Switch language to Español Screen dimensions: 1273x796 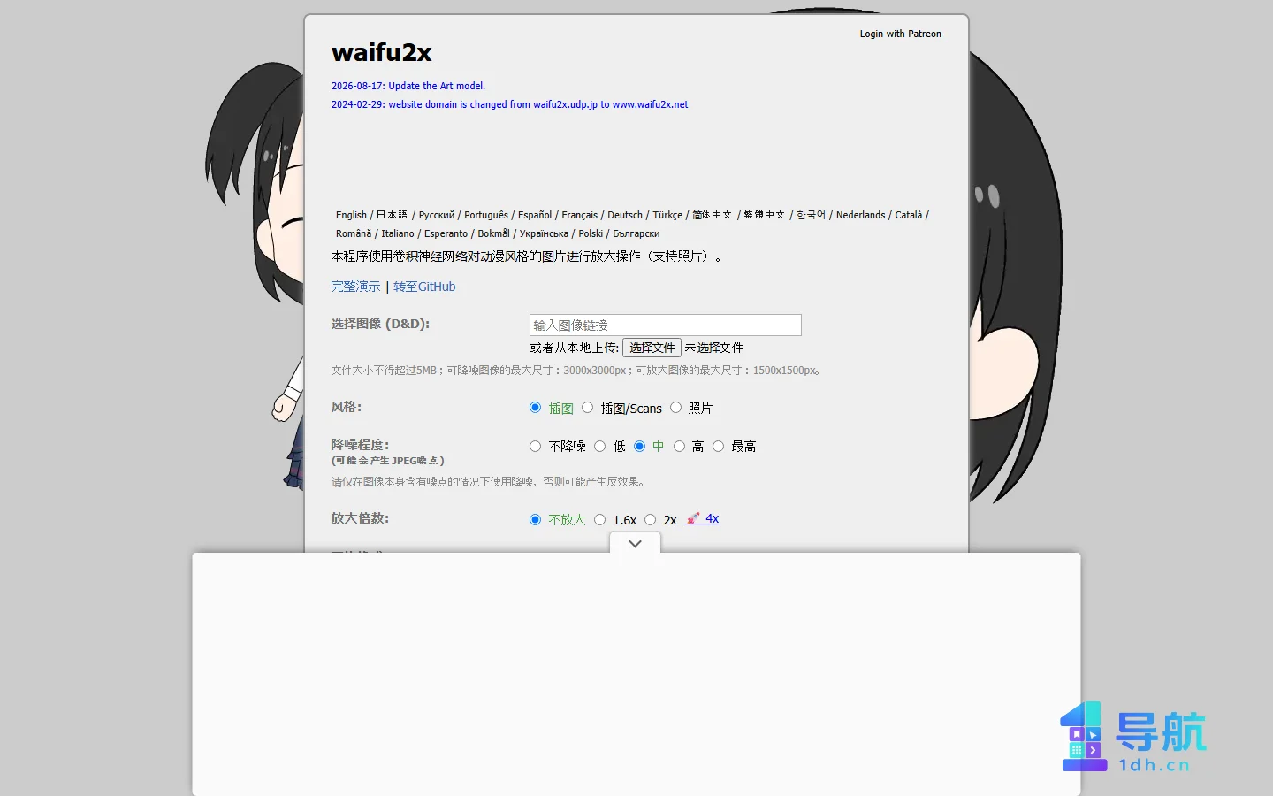click(x=535, y=215)
